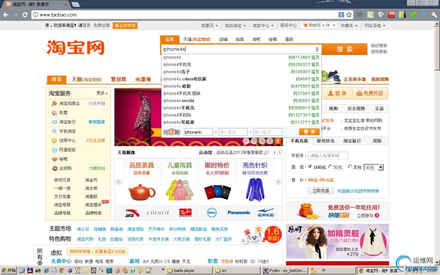
Task: Open the 30元 amount dropdown
Action: tap(373, 168)
